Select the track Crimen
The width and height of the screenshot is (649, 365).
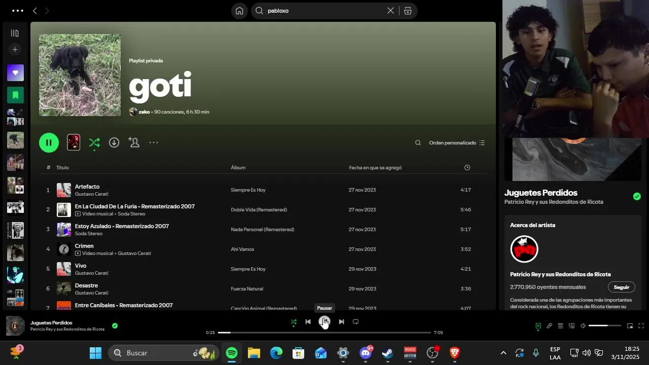(84, 246)
